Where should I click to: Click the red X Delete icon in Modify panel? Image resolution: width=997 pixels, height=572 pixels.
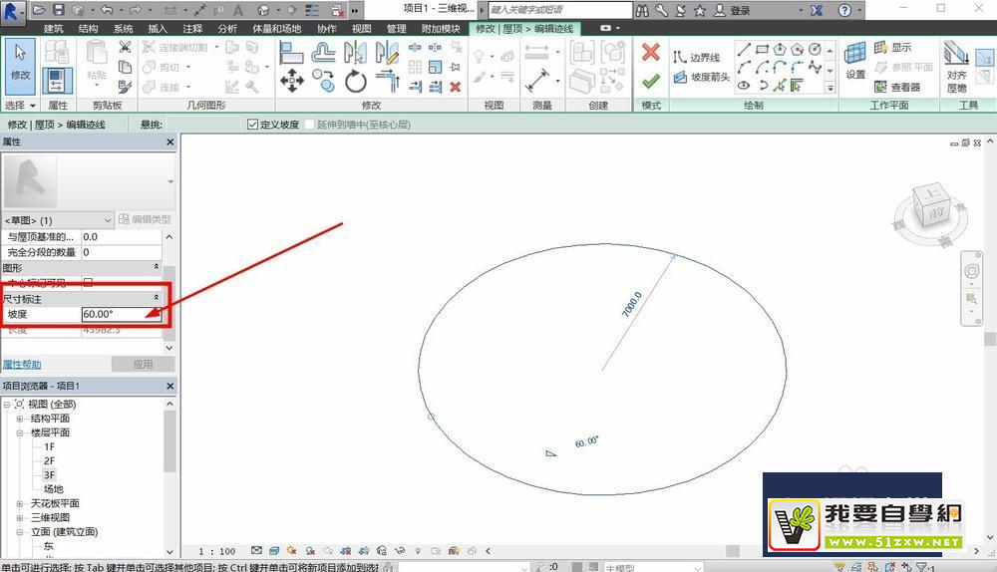tap(455, 87)
